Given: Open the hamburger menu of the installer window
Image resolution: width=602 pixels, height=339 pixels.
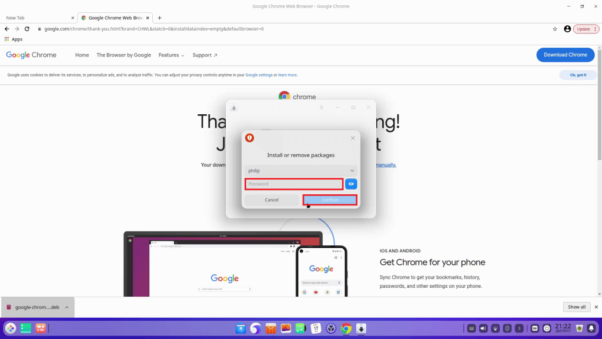Looking at the screenshot, I should tap(322, 108).
